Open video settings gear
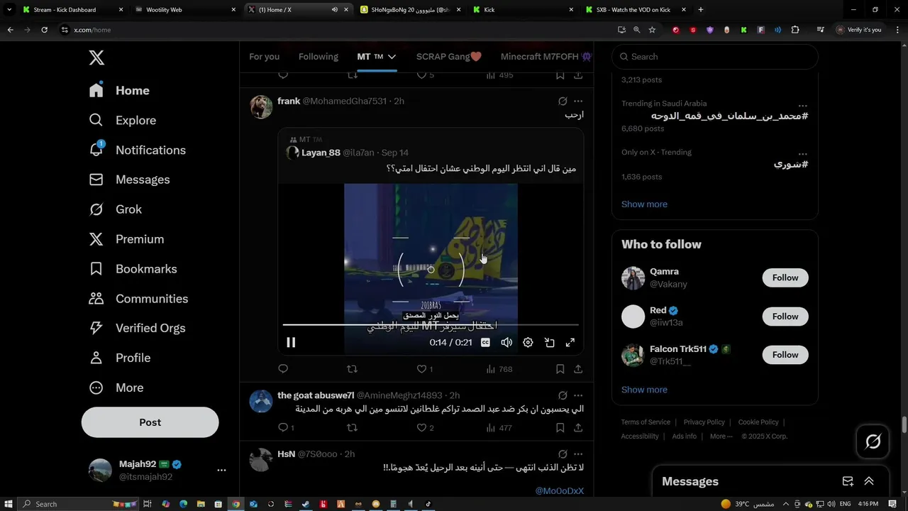This screenshot has width=908, height=511. (528, 342)
